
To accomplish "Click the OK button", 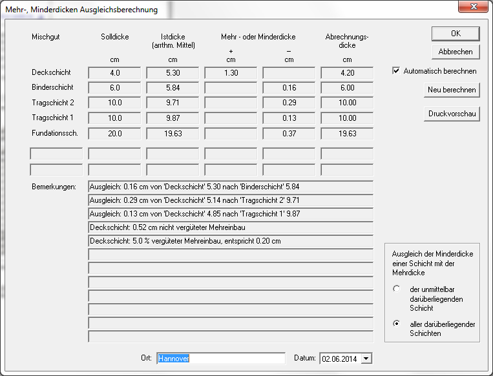I will coord(456,34).
